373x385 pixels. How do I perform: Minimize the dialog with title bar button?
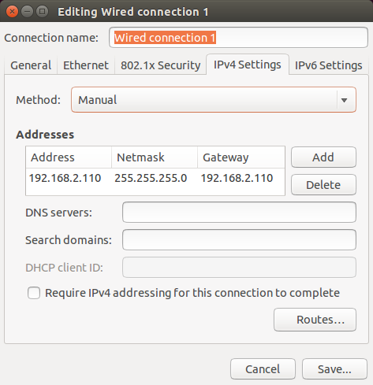pos(27,12)
